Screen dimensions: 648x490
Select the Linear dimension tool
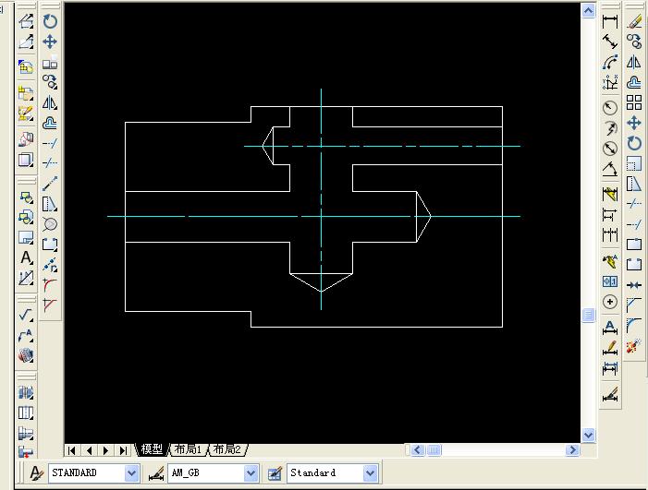609,21
